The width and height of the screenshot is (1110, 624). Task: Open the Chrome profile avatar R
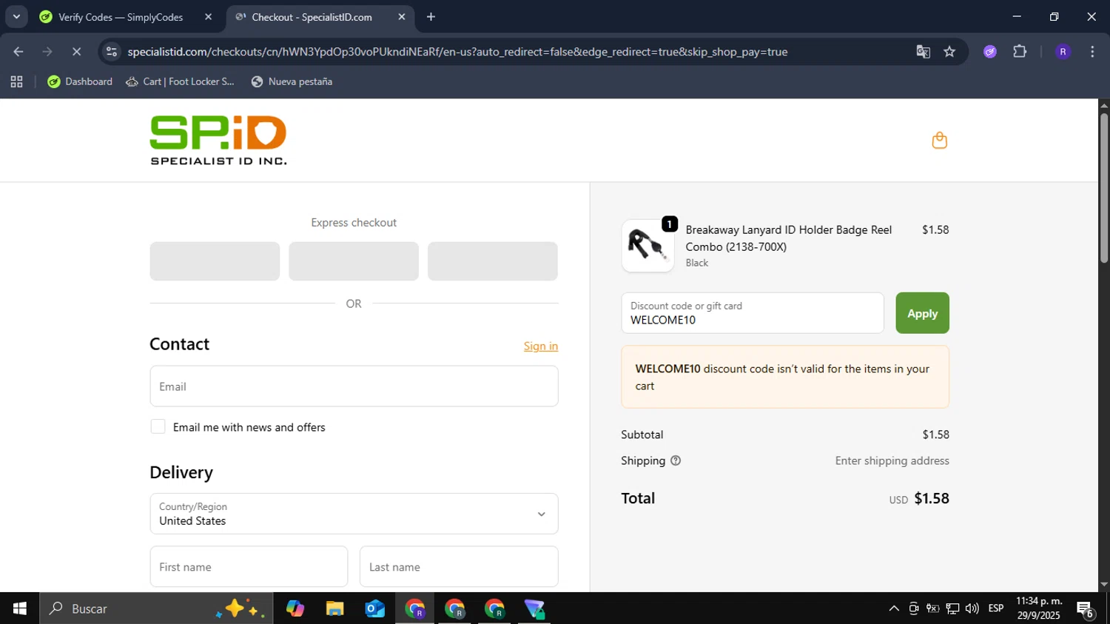click(x=1063, y=52)
